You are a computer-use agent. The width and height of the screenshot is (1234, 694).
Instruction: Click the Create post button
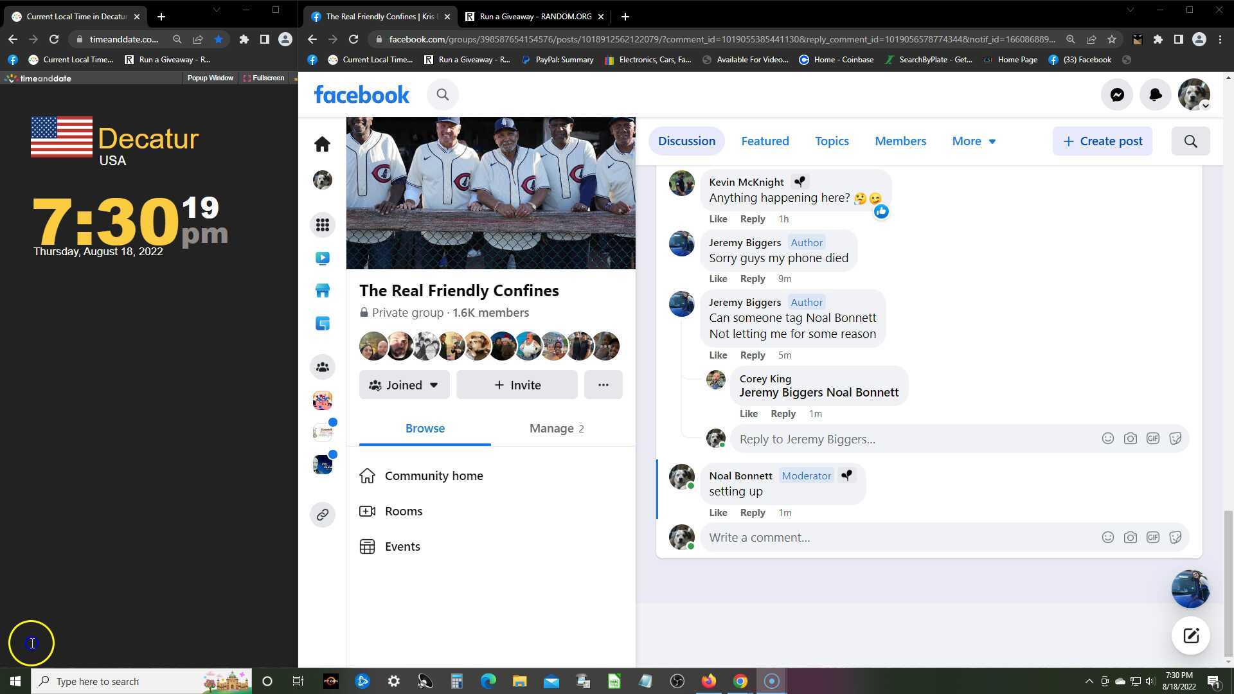[1102, 141]
